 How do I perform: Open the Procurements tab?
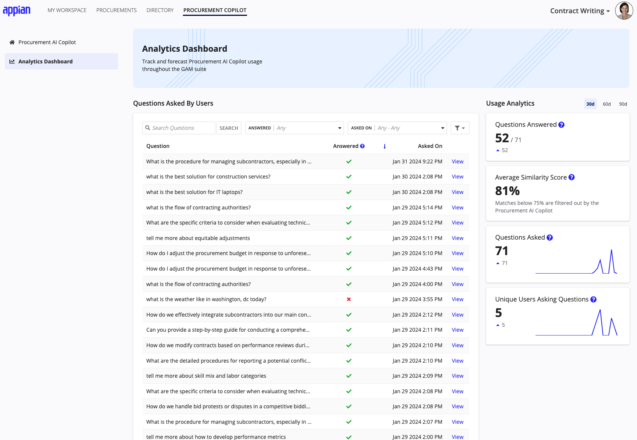117,10
